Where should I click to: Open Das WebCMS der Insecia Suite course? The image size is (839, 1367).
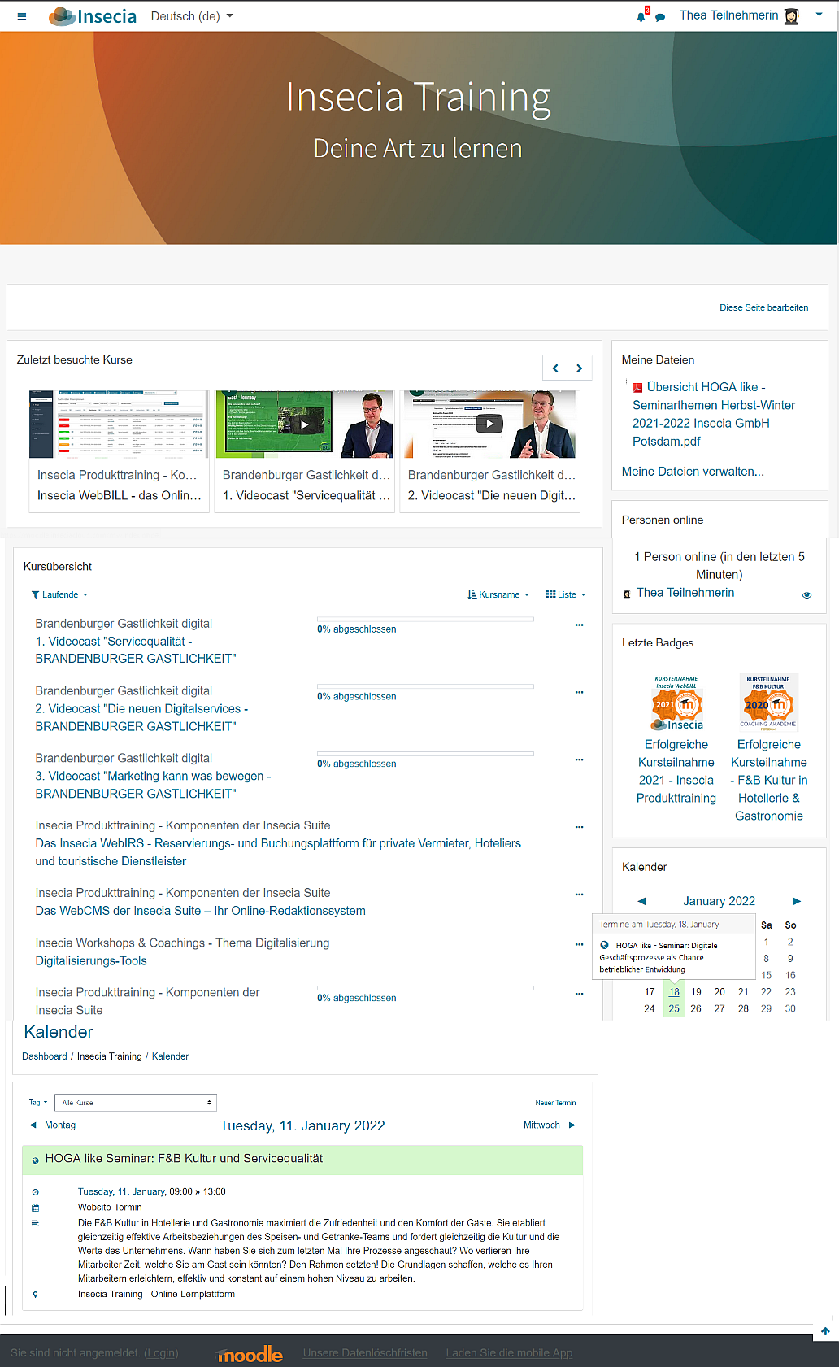click(201, 911)
